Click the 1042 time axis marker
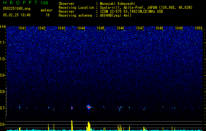The width and height of the screenshot is (206, 131). coord(42,28)
